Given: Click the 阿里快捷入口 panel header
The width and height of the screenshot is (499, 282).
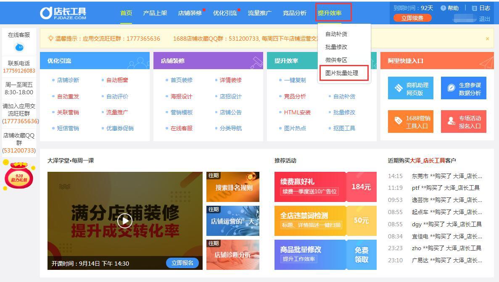Looking at the screenshot, I should (437, 61).
